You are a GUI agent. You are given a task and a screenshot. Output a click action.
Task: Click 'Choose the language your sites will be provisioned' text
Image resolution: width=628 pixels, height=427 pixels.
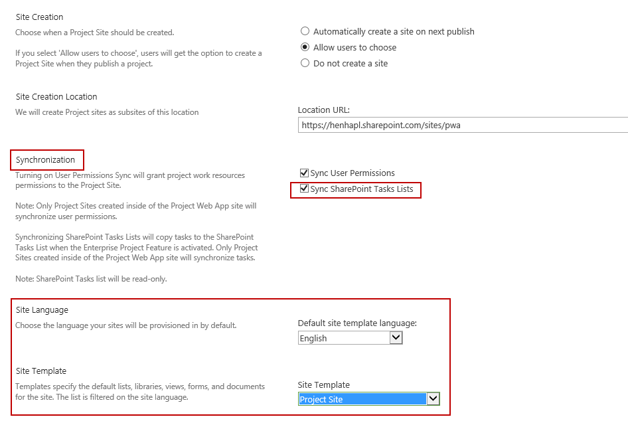pyautogui.click(x=125, y=325)
